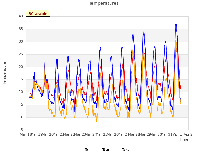
Task: Click the red Tair legend color marker
Action: pos(80,150)
